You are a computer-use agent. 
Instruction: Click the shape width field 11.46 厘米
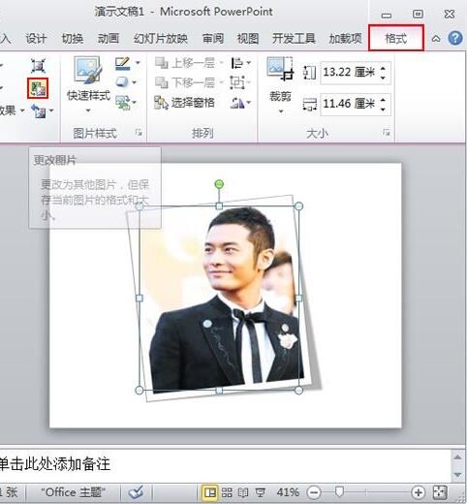pos(349,104)
